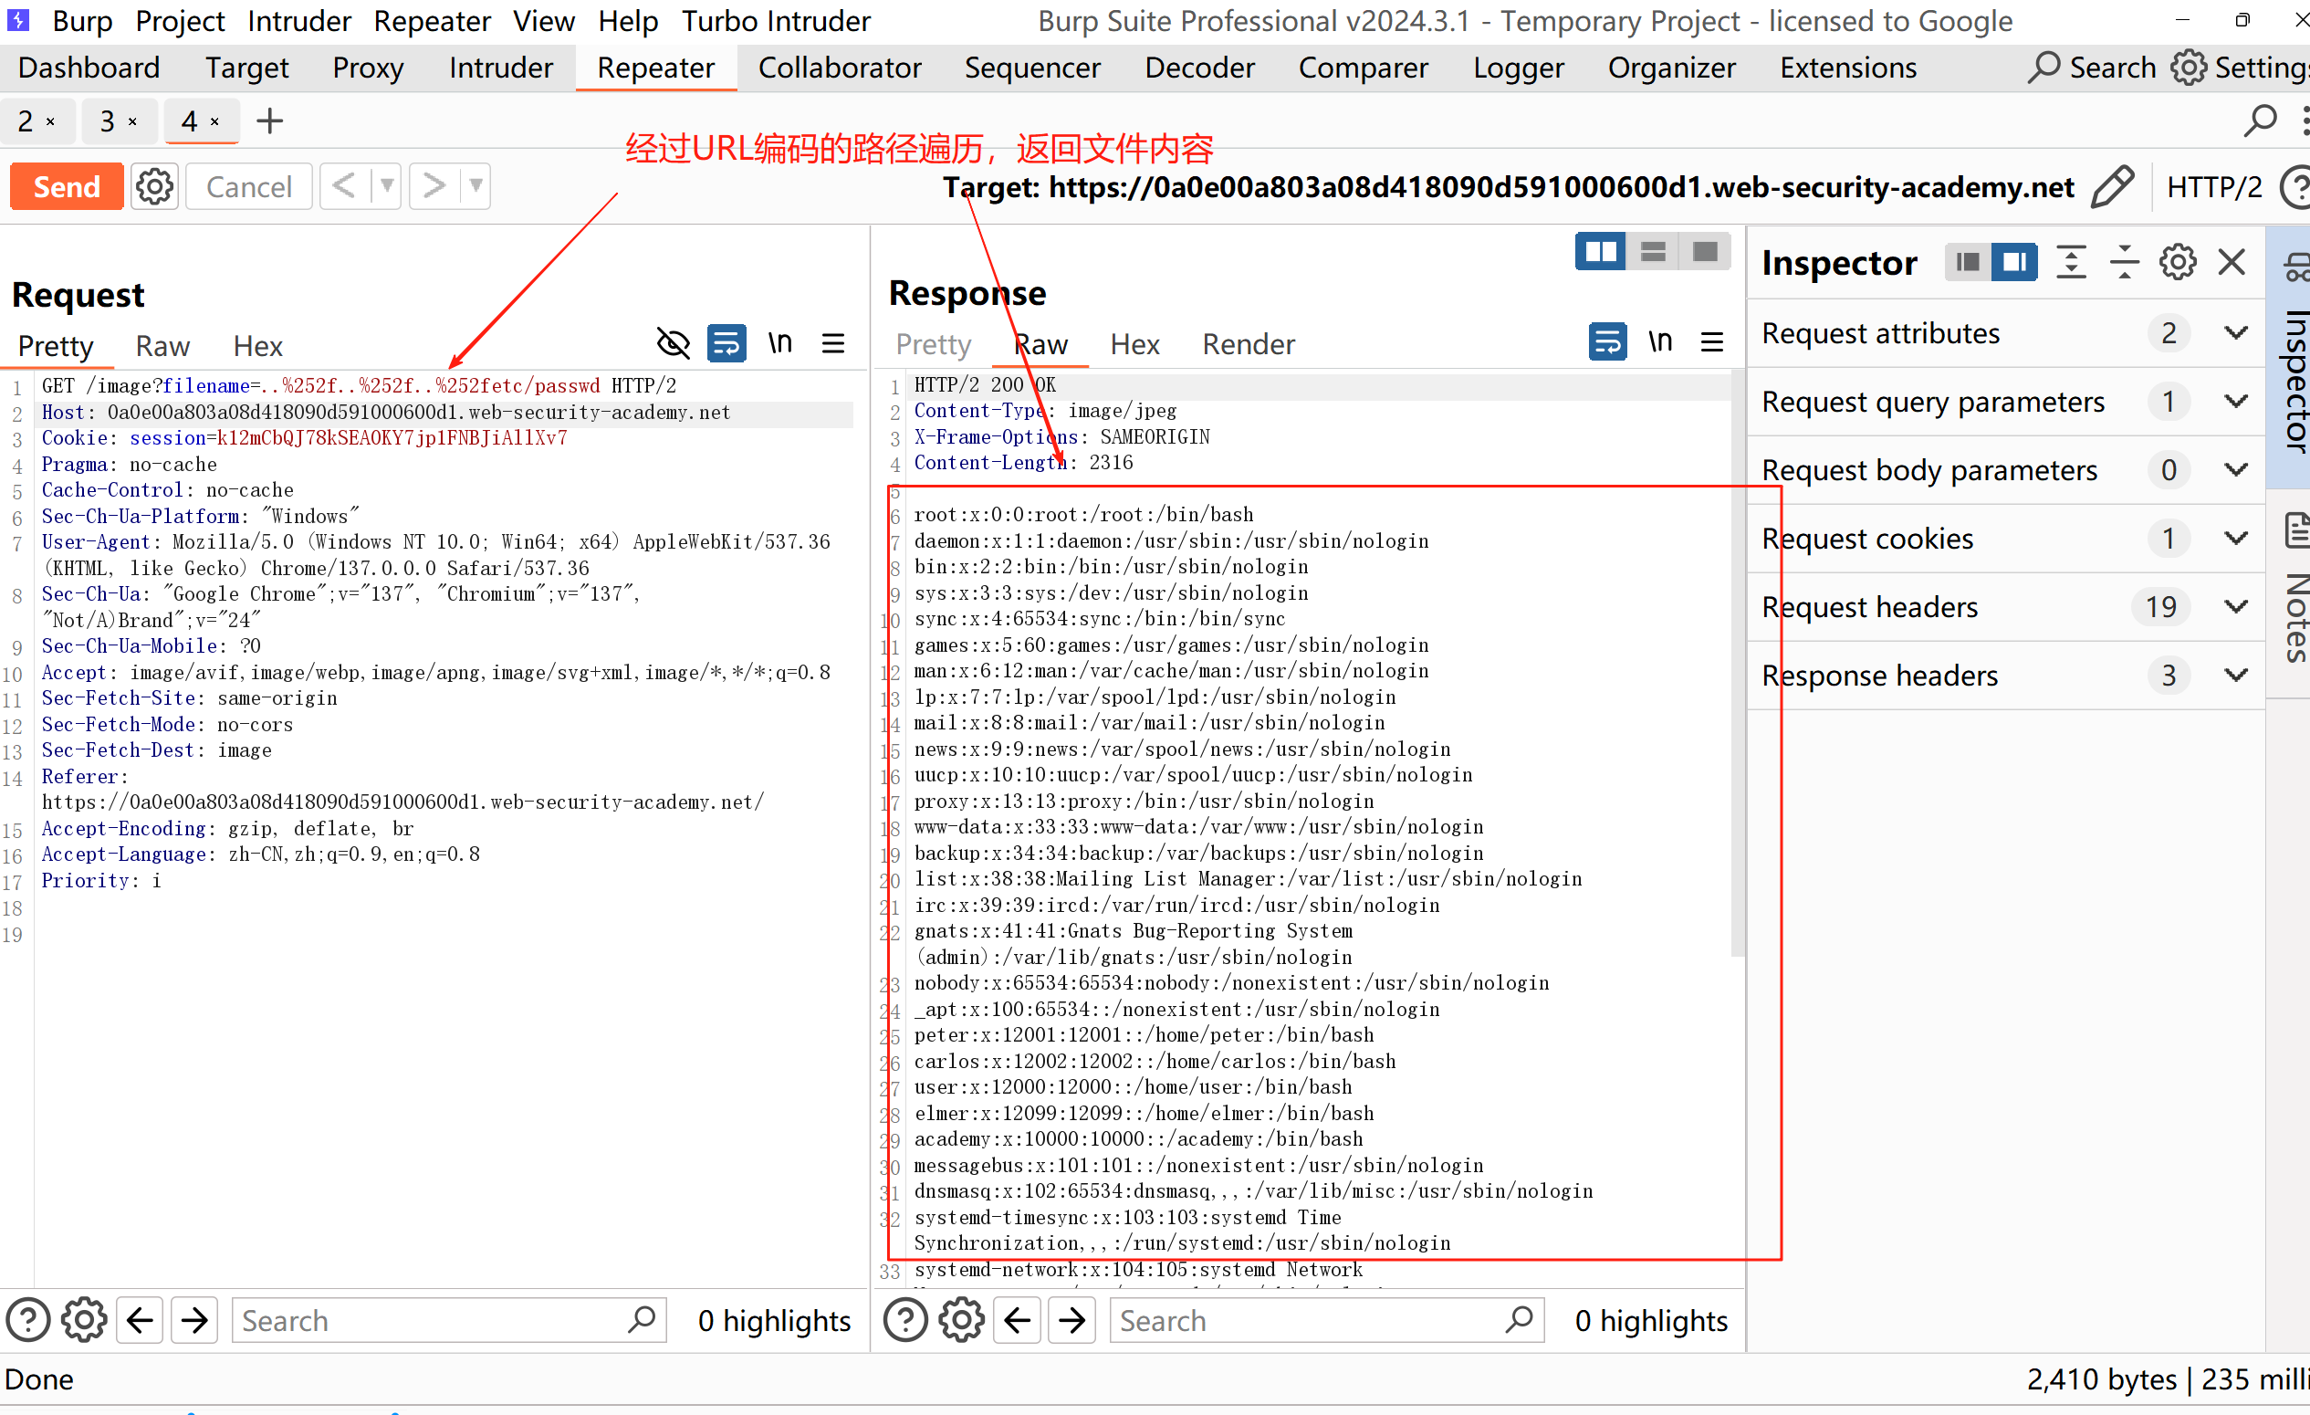Add a new Repeater tab
Image resolution: width=2310 pixels, height=1415 pixels.
[270, 121]
